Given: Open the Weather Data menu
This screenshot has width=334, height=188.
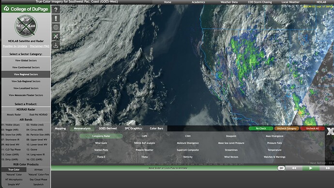Looking at the screenshot, I should (x=229, y=2).
